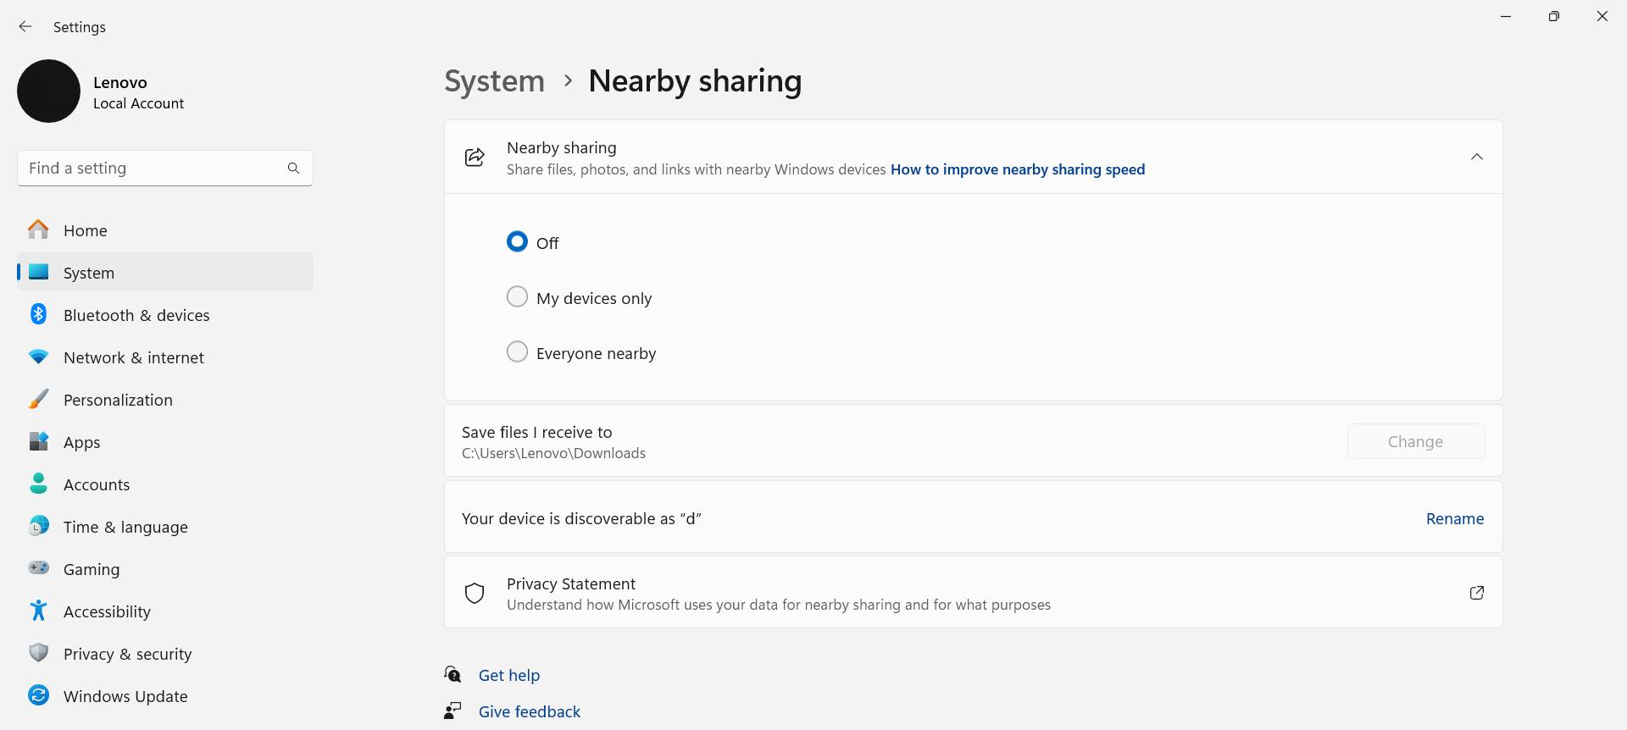Collapse the Nearby sharing section chevron
The width and height of the screenshot is (1627, 730).
[x=1476, y=157]
